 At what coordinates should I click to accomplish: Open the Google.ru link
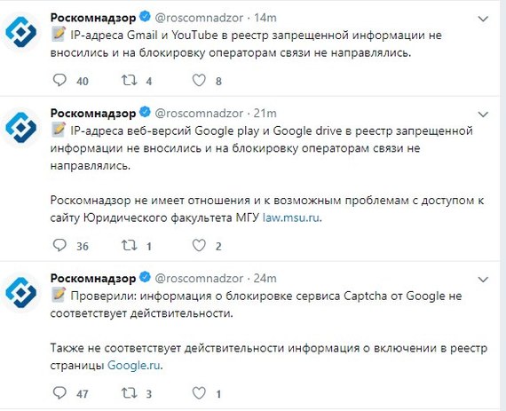(134, 365)
